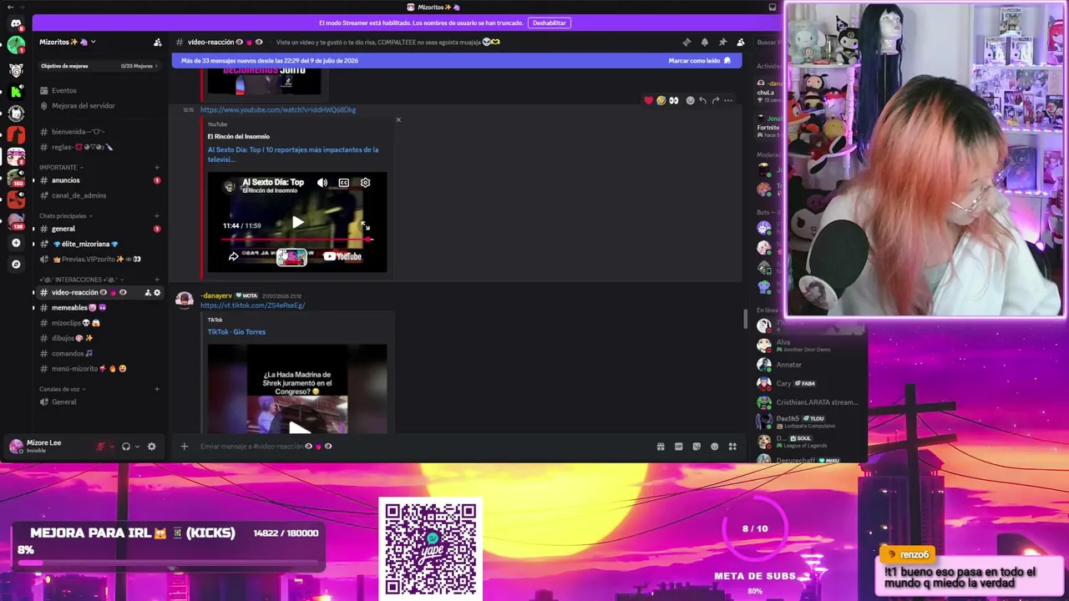This screenshot has width=1069, height=601.
Task: Expand the Objetivo de mejoras panel
Action: 99,66
